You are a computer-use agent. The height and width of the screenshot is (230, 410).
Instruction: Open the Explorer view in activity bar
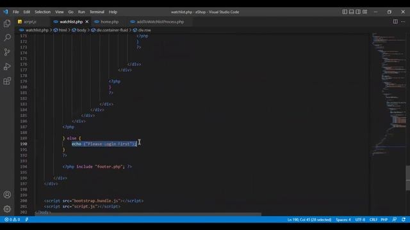point(7,24)
